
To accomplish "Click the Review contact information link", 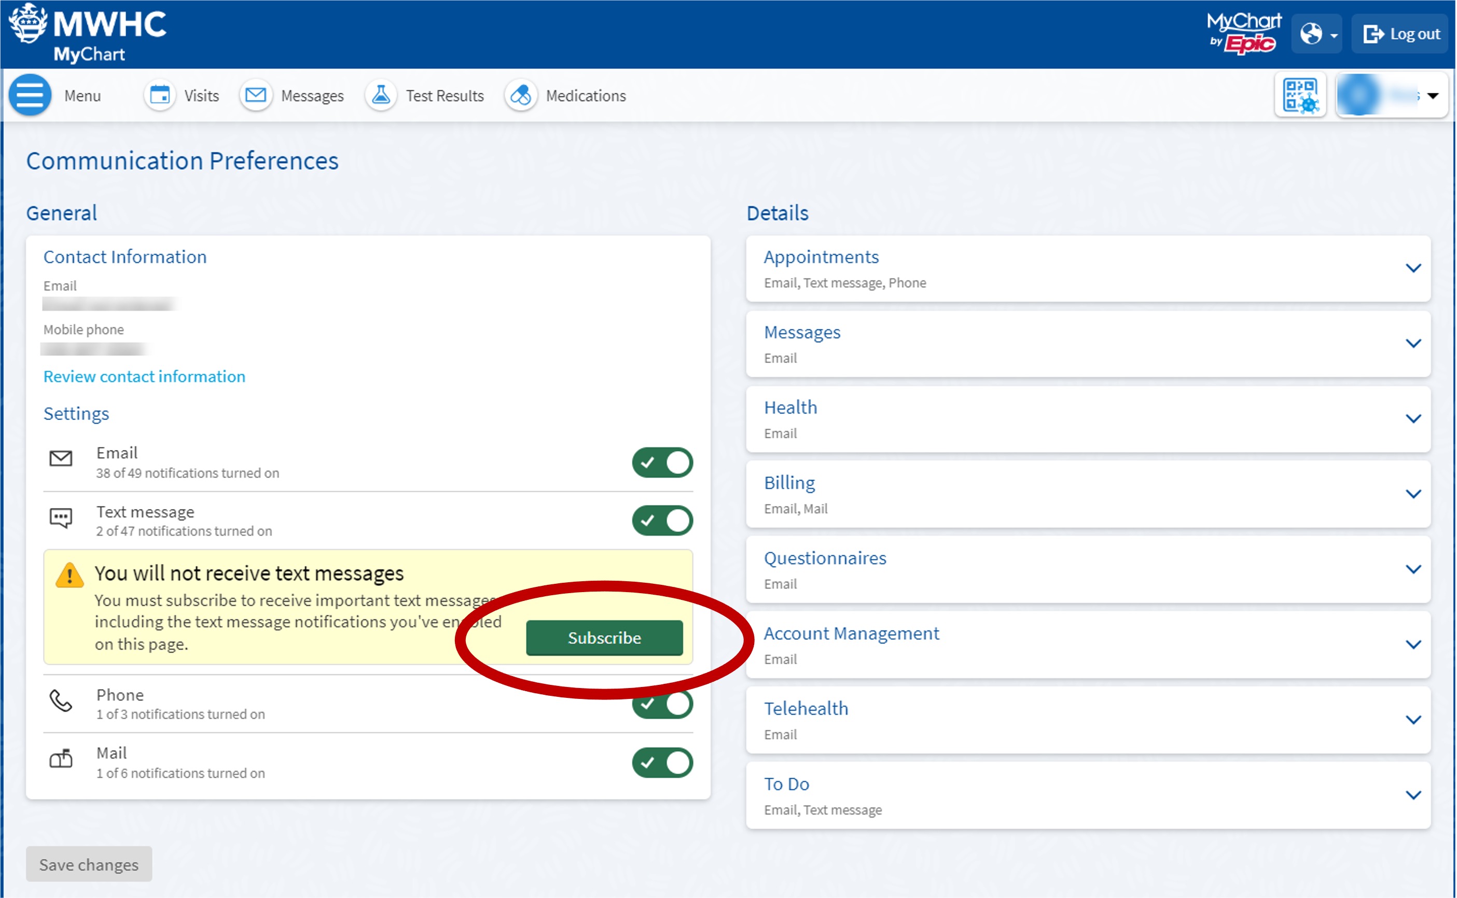I will pos(144,376).
